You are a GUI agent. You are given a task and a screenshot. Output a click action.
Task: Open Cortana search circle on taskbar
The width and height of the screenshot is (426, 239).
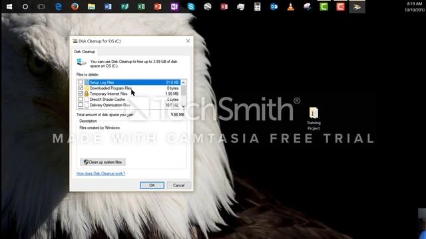pyautogui.click(x=25, y=7)
